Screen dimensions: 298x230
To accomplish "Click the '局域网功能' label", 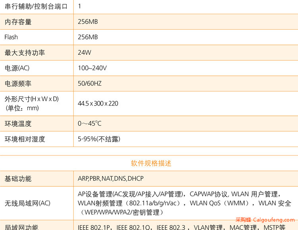I will point(21,227).
